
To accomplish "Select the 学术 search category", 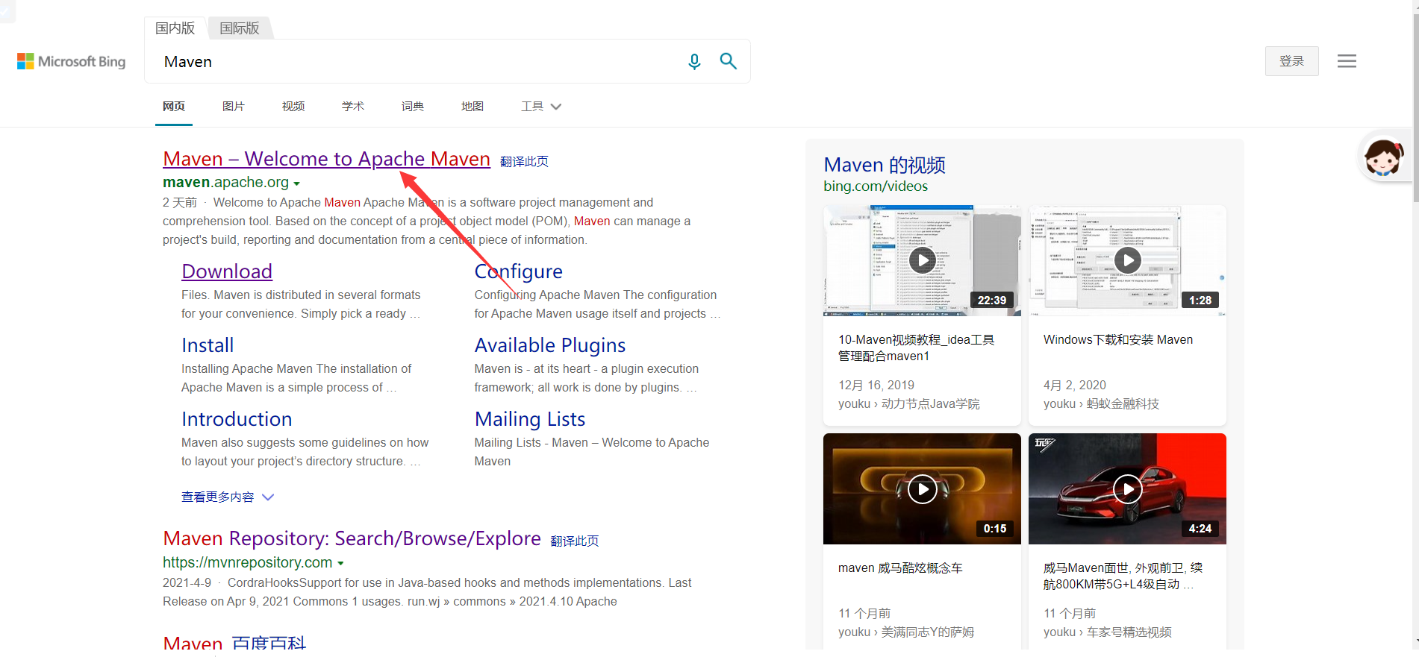I will 353,107.
